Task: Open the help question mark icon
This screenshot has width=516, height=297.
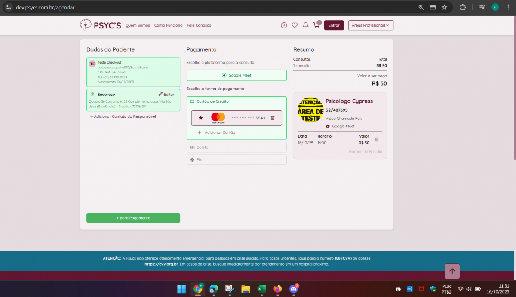Action: coord(284,25)
